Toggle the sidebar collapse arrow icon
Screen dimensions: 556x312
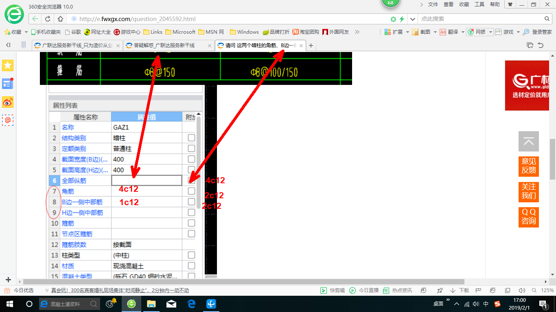[8, 45]
